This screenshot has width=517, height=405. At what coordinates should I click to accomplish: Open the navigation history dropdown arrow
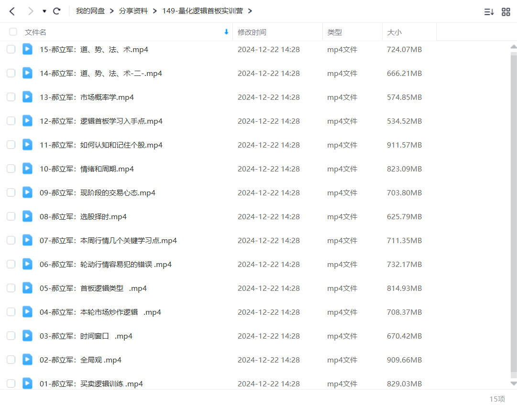coord(44,11)
